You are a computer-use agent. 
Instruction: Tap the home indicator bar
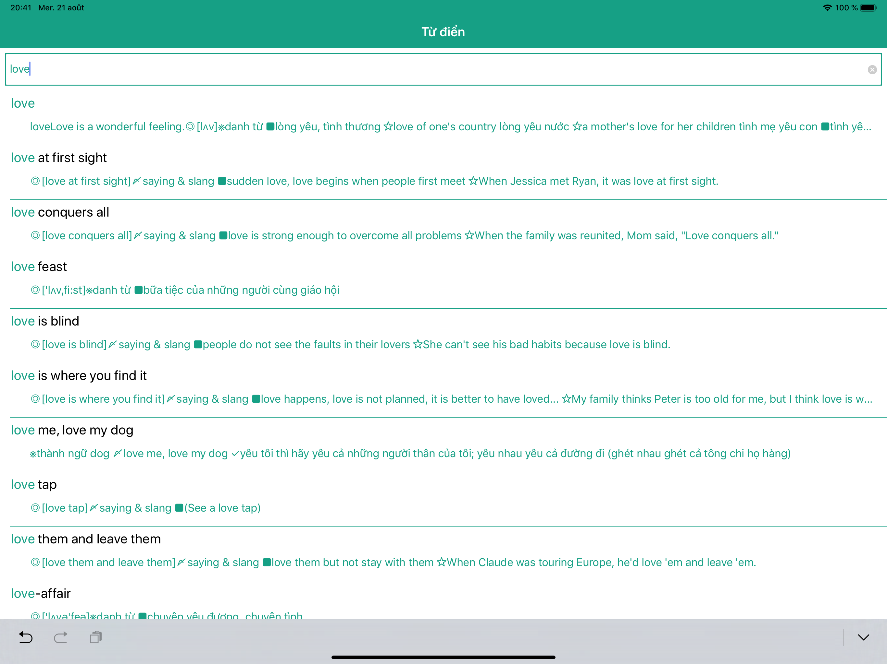point(443,657)
